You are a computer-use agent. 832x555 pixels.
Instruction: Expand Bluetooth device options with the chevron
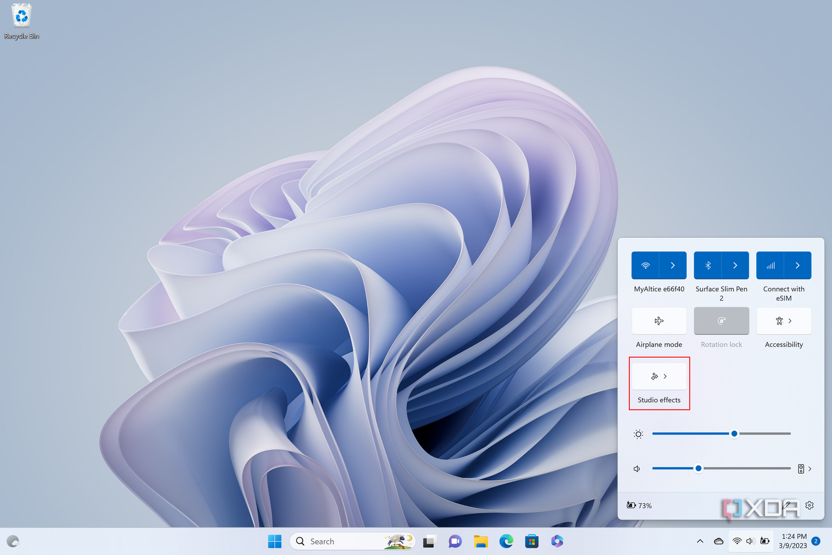pyautogui.click(x=735, y=265)
